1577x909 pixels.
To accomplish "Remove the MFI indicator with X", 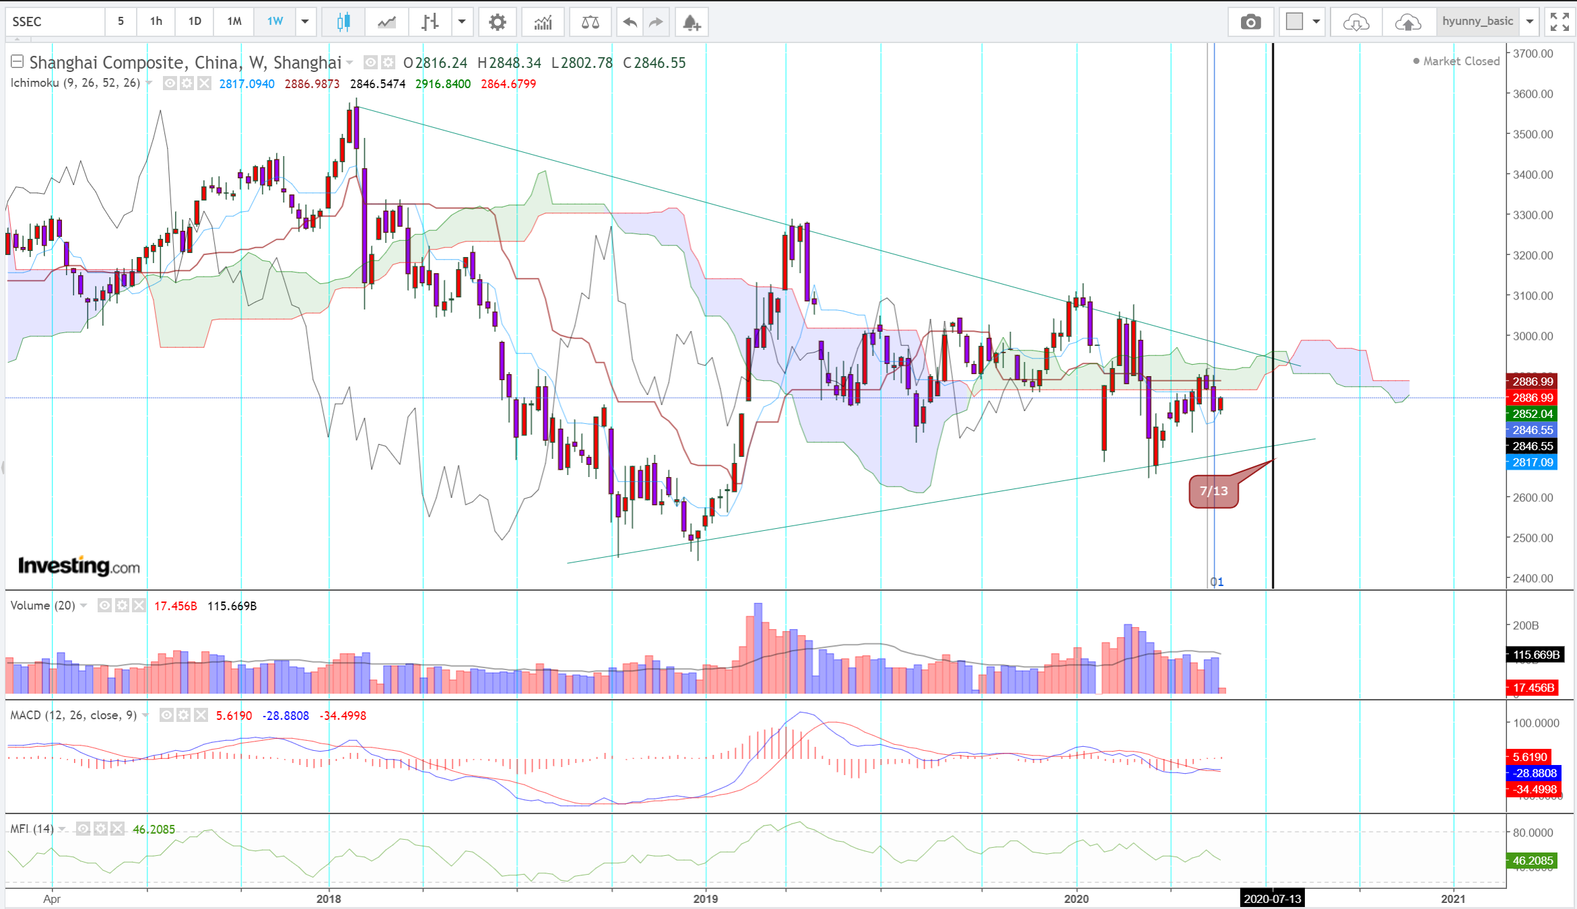I will coord(118,829).
